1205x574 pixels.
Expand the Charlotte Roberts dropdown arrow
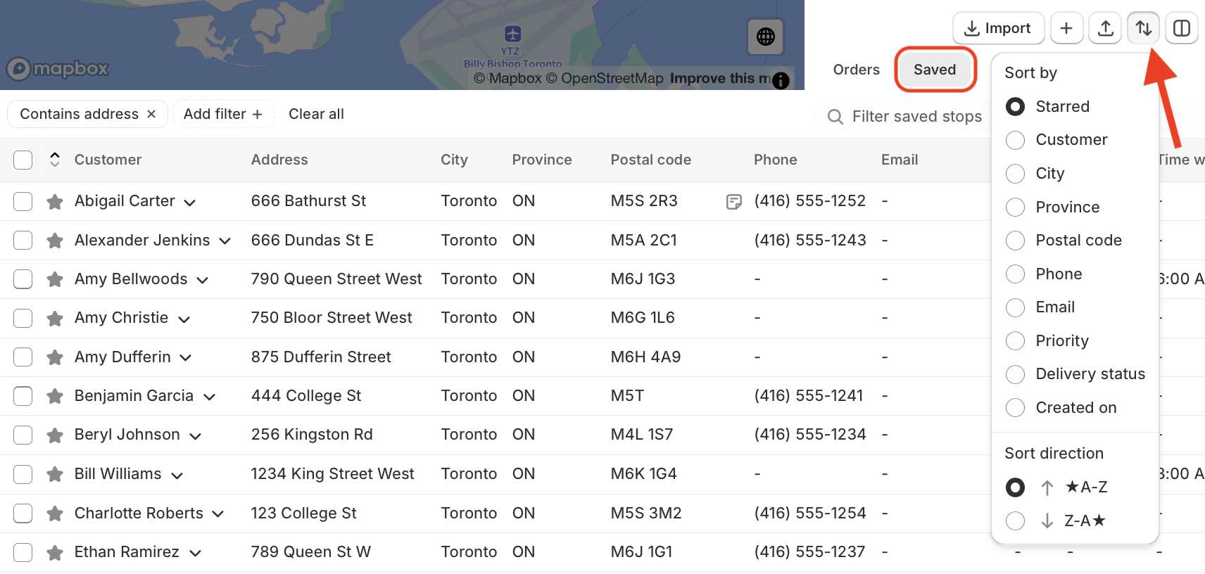coord(218,514)
